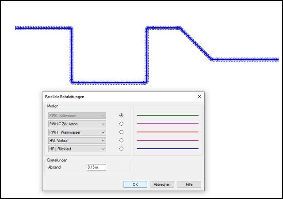Image resolution: width=283 pixels, height=199 pixels.
Task: Click the green Kaltwasser preview line
Action: tap(168, 115)
